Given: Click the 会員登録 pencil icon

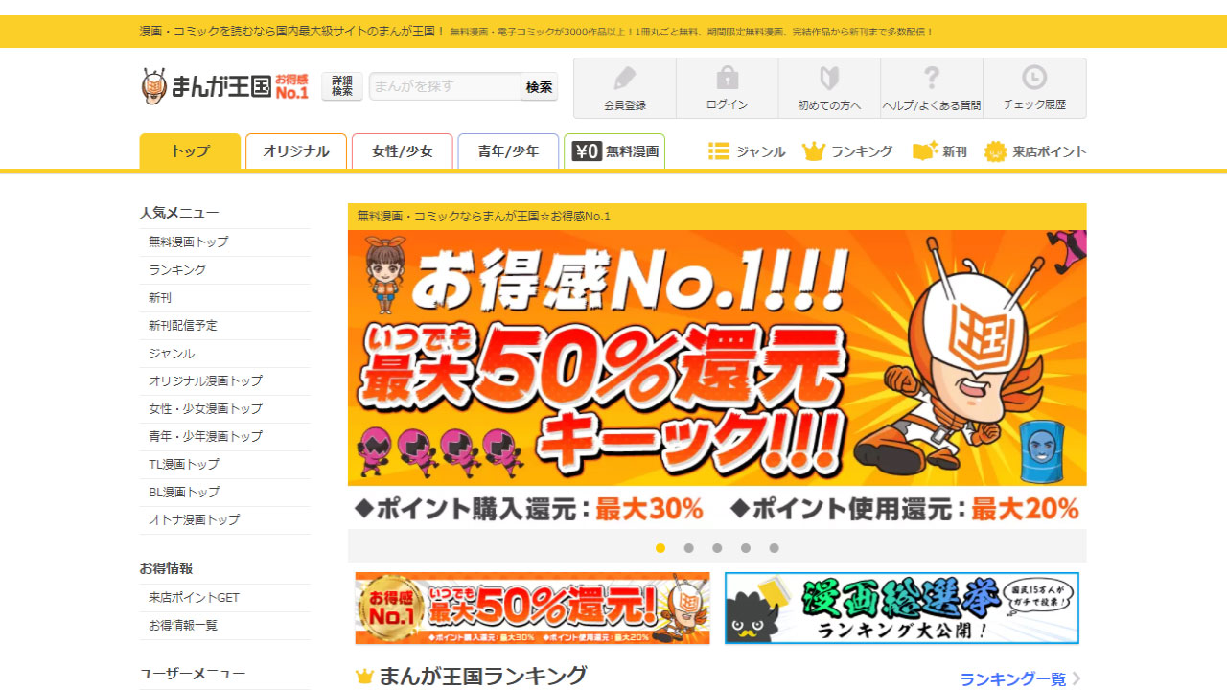Looking at the screenshot, I should click(625, 79).
